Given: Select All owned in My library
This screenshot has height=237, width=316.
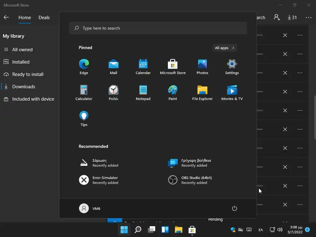Looking at the screenshot, I should pos(22,50).
